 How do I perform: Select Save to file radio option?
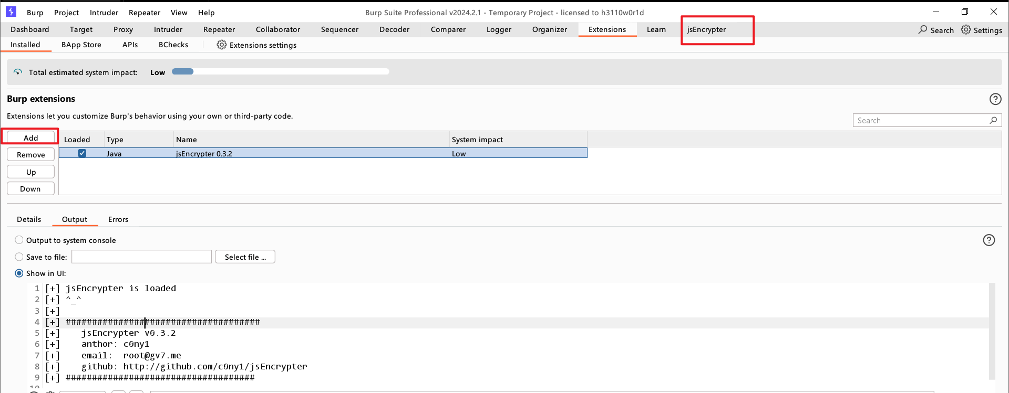coord(19,257)
